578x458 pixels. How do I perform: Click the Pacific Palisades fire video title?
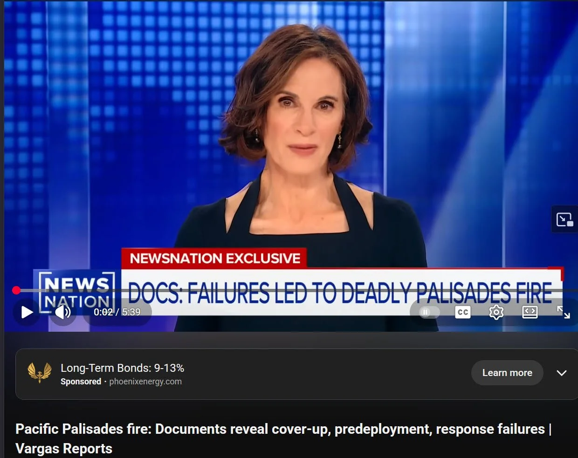click(x=283, y=438)
